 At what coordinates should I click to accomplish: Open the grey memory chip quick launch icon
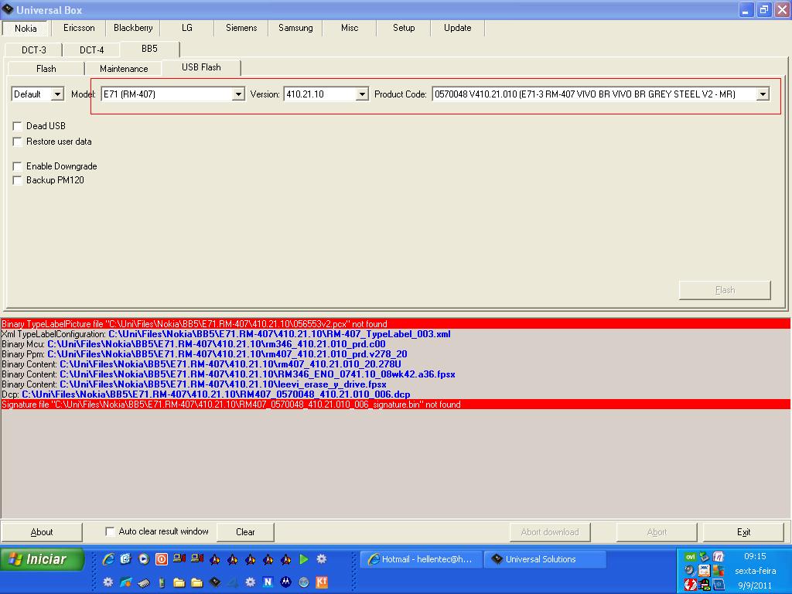(143, 582)
